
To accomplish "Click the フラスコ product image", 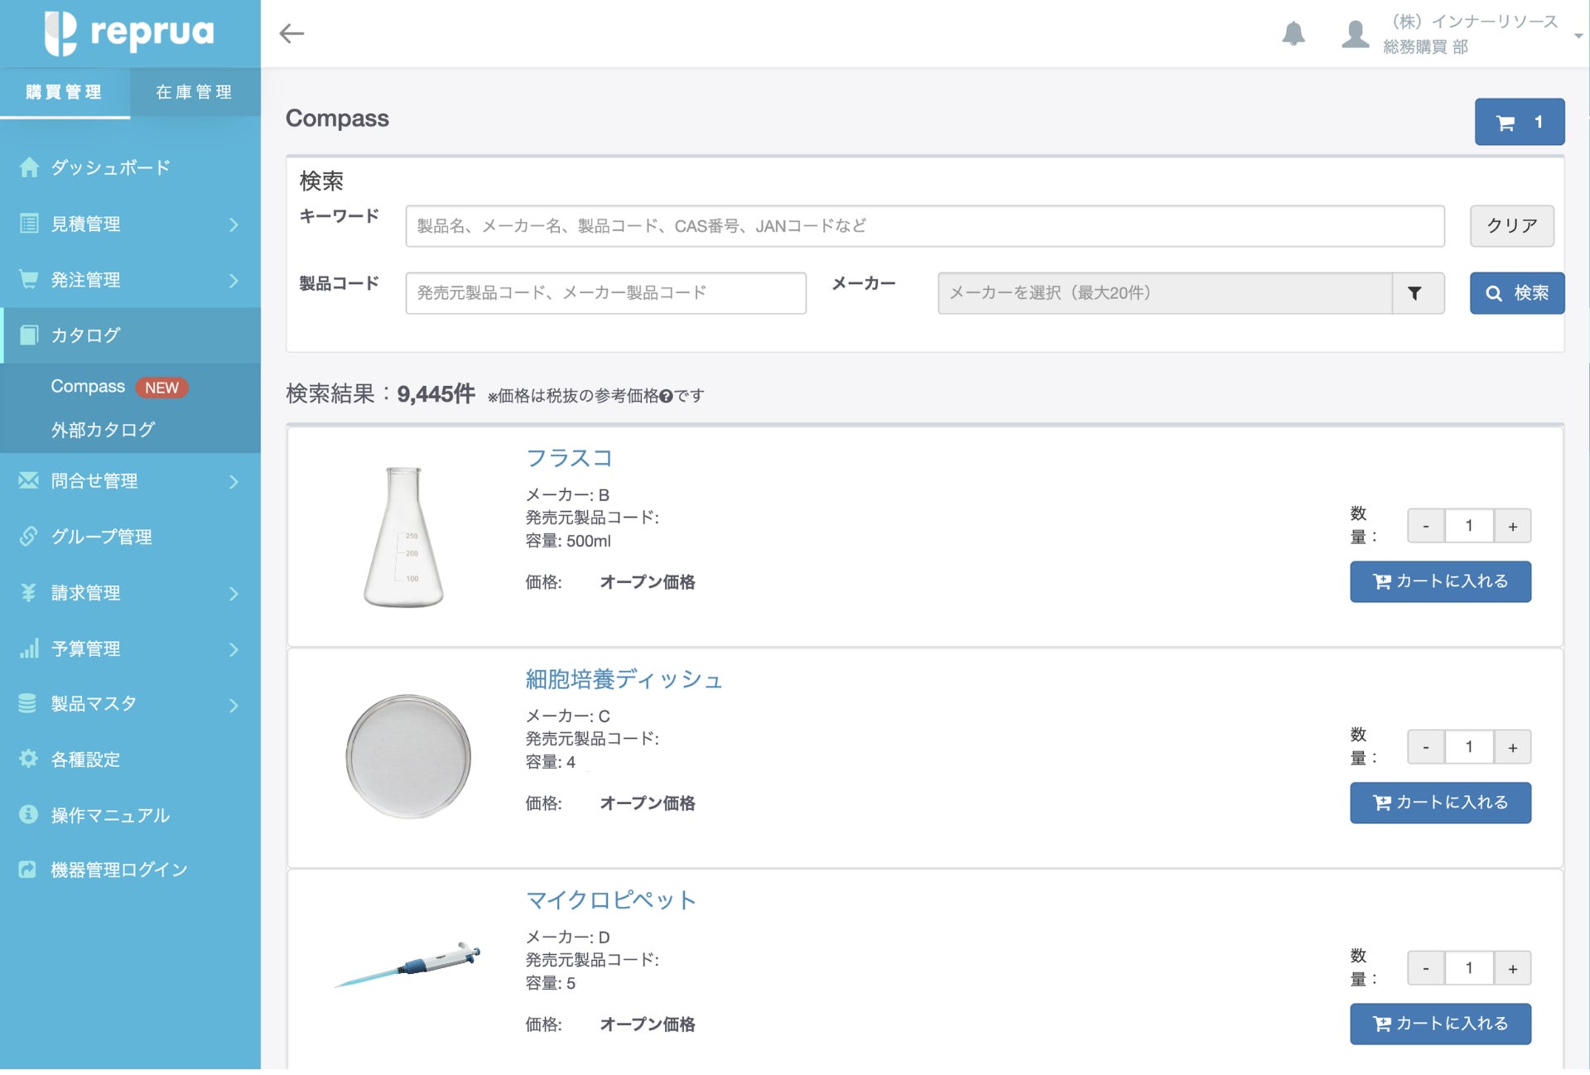I will click(x=403, y=537).
